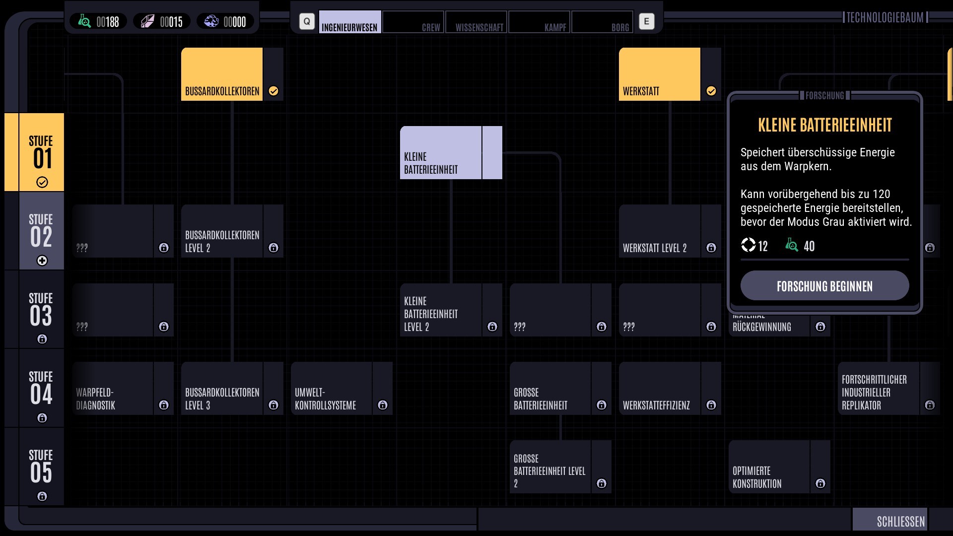
Task: Click lock icon on Optimierte Konstruktion
Action: click(x=820, y=483)
